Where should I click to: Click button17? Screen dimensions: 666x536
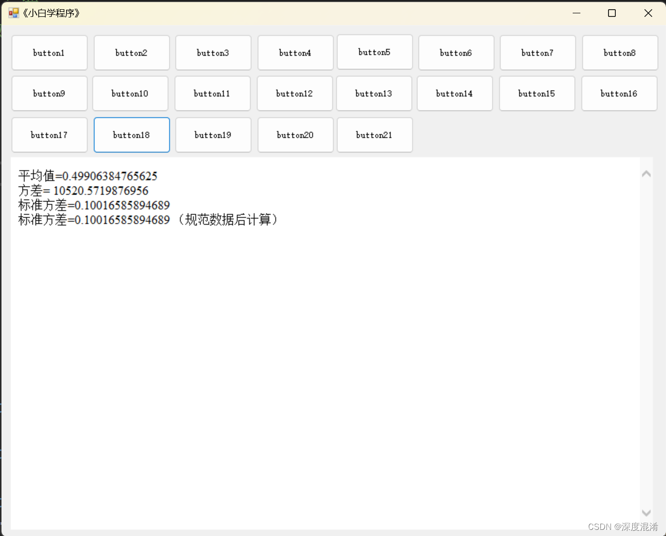(x=49, y=135)
